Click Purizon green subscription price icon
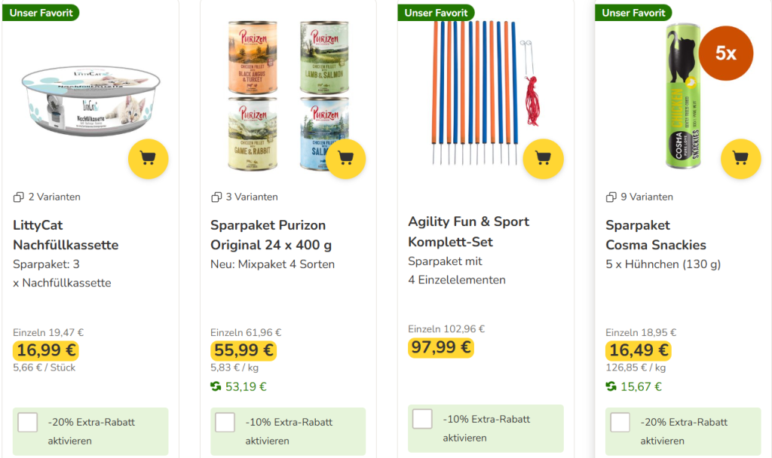 216,387
